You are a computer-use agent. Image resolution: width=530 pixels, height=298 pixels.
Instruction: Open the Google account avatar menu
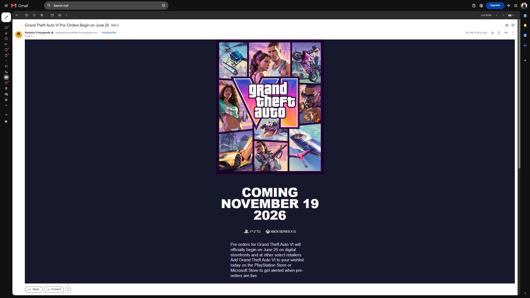pos(524,6)
